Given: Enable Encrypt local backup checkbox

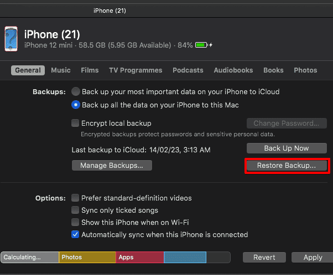Looking at the screenshot, I should (76, 123).
